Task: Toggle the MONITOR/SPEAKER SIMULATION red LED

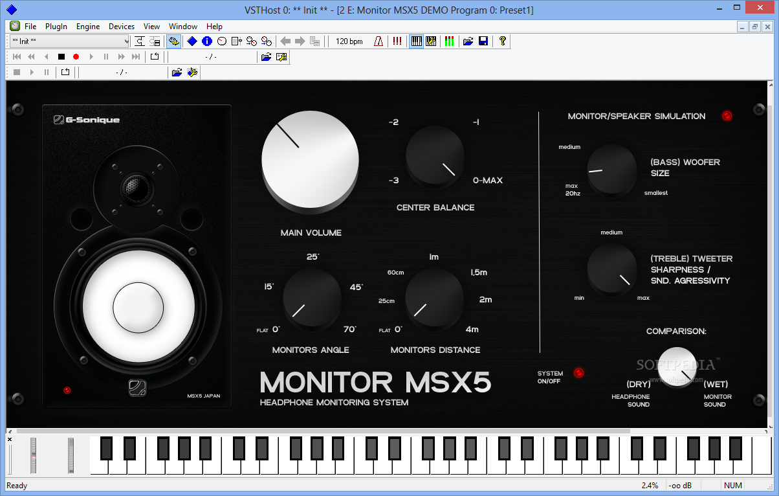Action: pyautogui.click(x=727, y=116)
